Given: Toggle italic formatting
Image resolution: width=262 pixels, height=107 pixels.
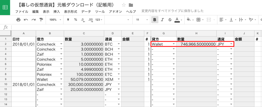Looking at the screenshot, I should click(162, 20).
